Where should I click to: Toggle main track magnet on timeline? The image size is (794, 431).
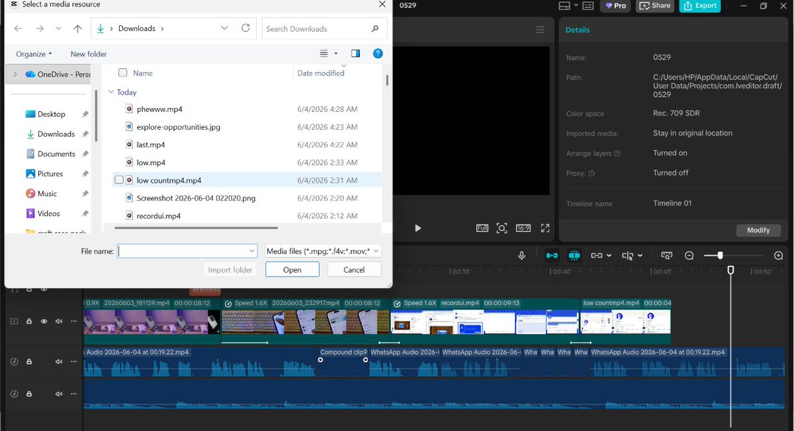(552, 256)
